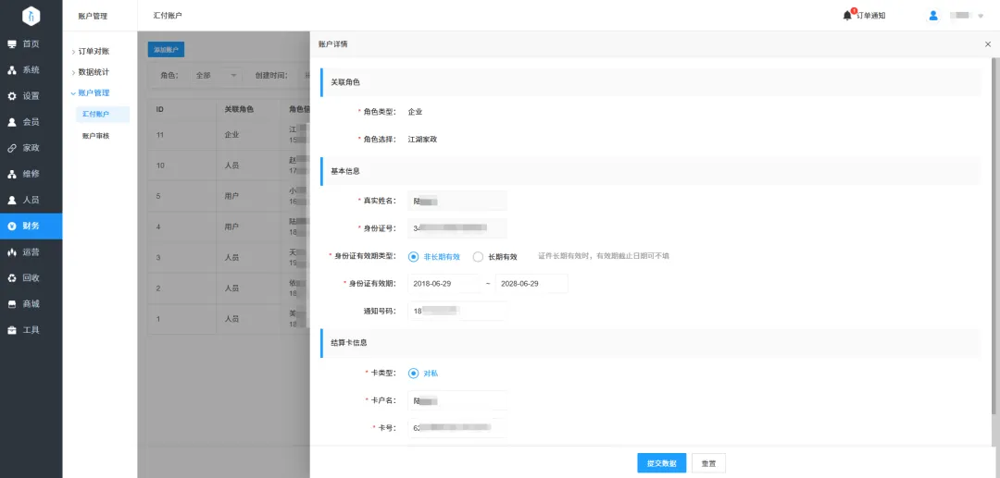
Task: Select 对私 card type radio
Action: click(x=413, y=374)
